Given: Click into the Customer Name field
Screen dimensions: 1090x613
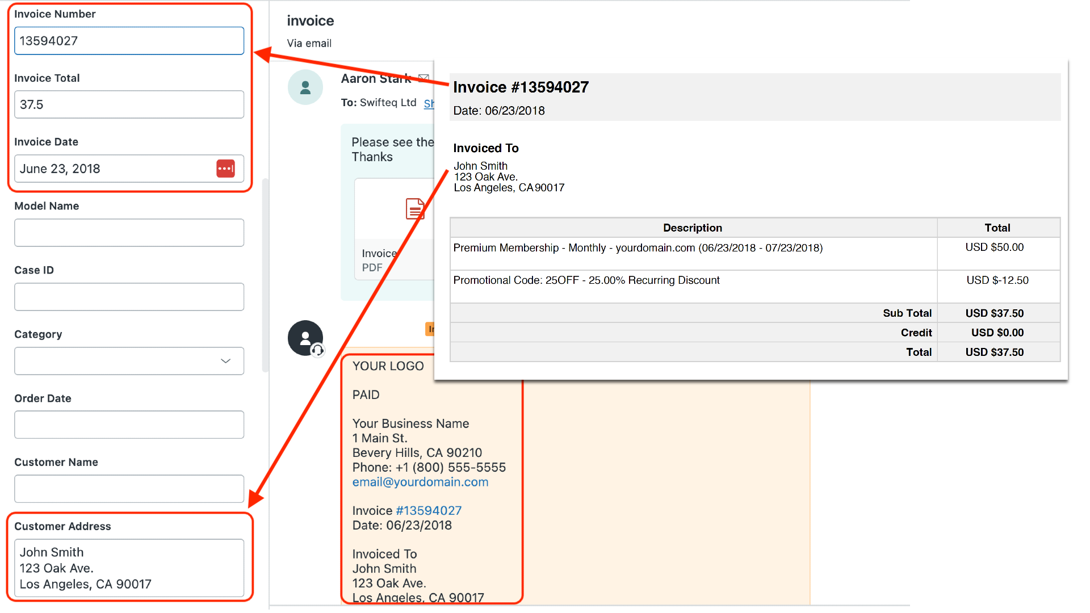Looking at the screenshot, I should pos(129,489).
